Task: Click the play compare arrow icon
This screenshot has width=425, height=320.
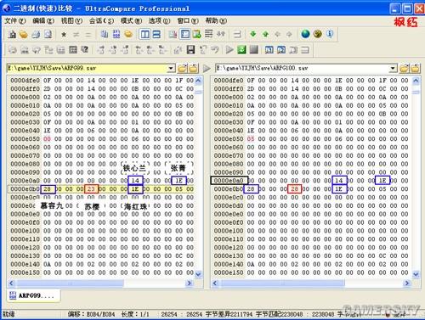Action: click(x=229, y=50)
